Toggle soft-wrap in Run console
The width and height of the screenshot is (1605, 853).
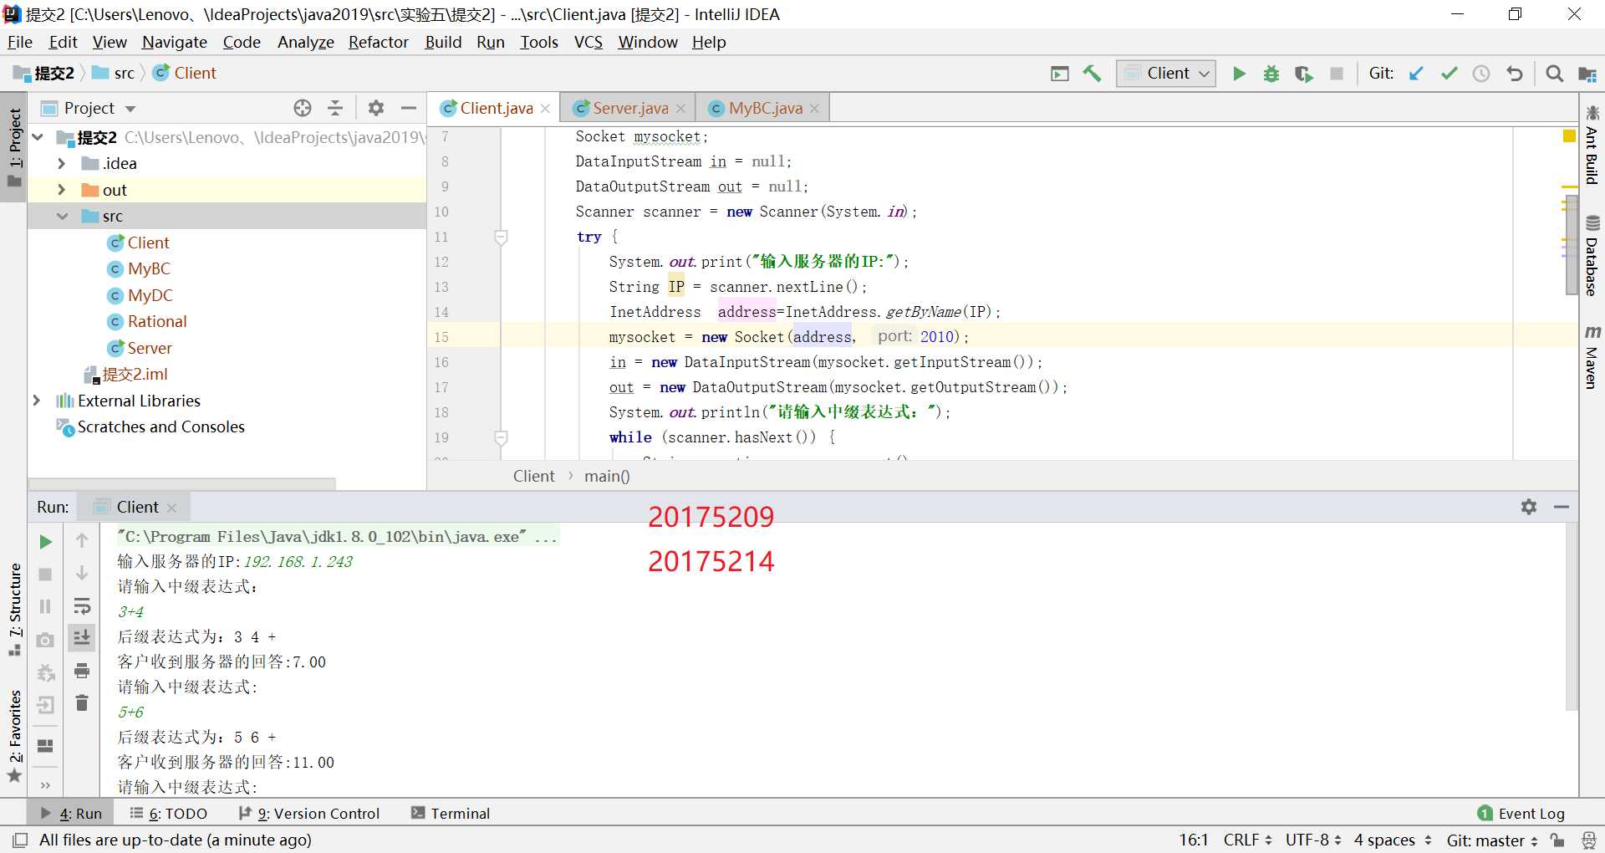click(x=82, y=606)
